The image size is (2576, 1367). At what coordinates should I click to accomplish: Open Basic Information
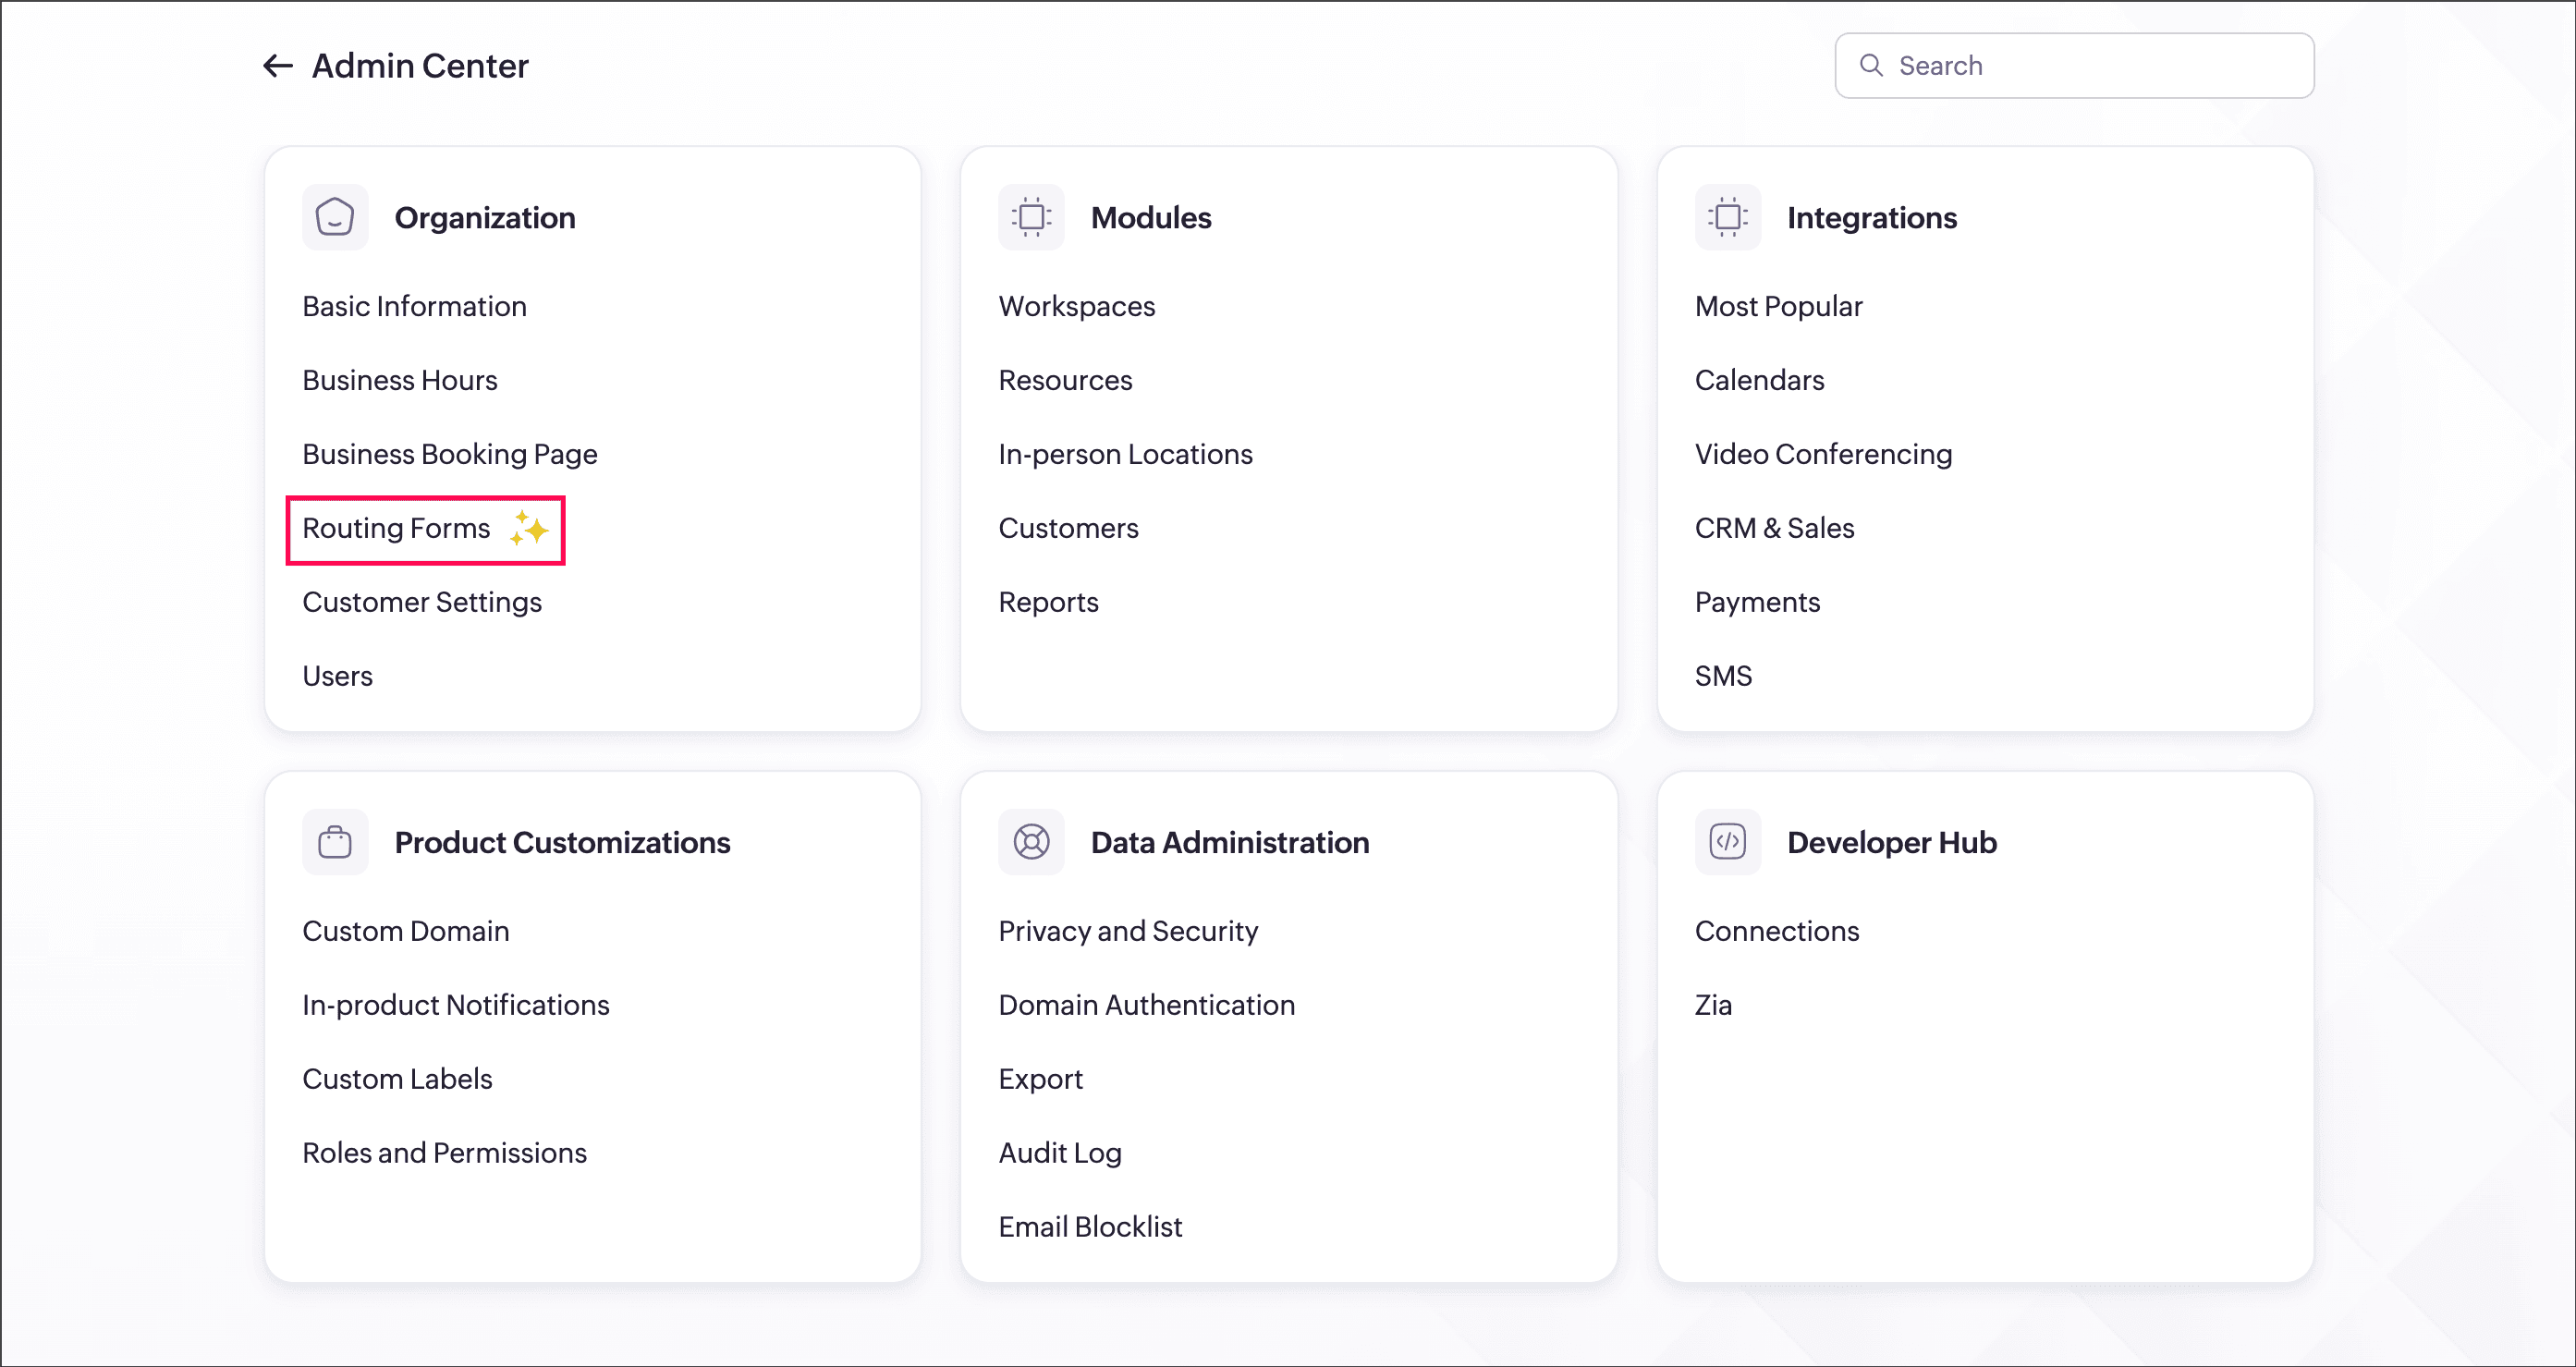[x=414, y=306]
